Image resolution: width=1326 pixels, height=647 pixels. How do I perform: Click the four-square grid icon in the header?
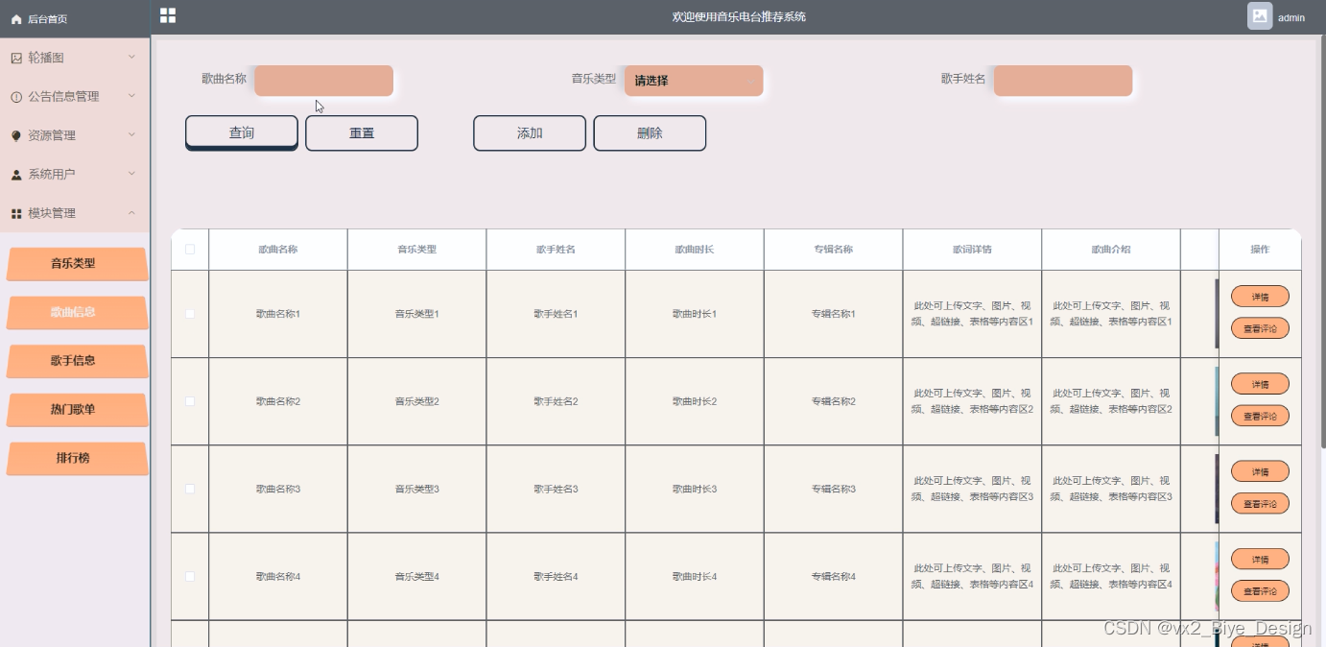[168, 15]
